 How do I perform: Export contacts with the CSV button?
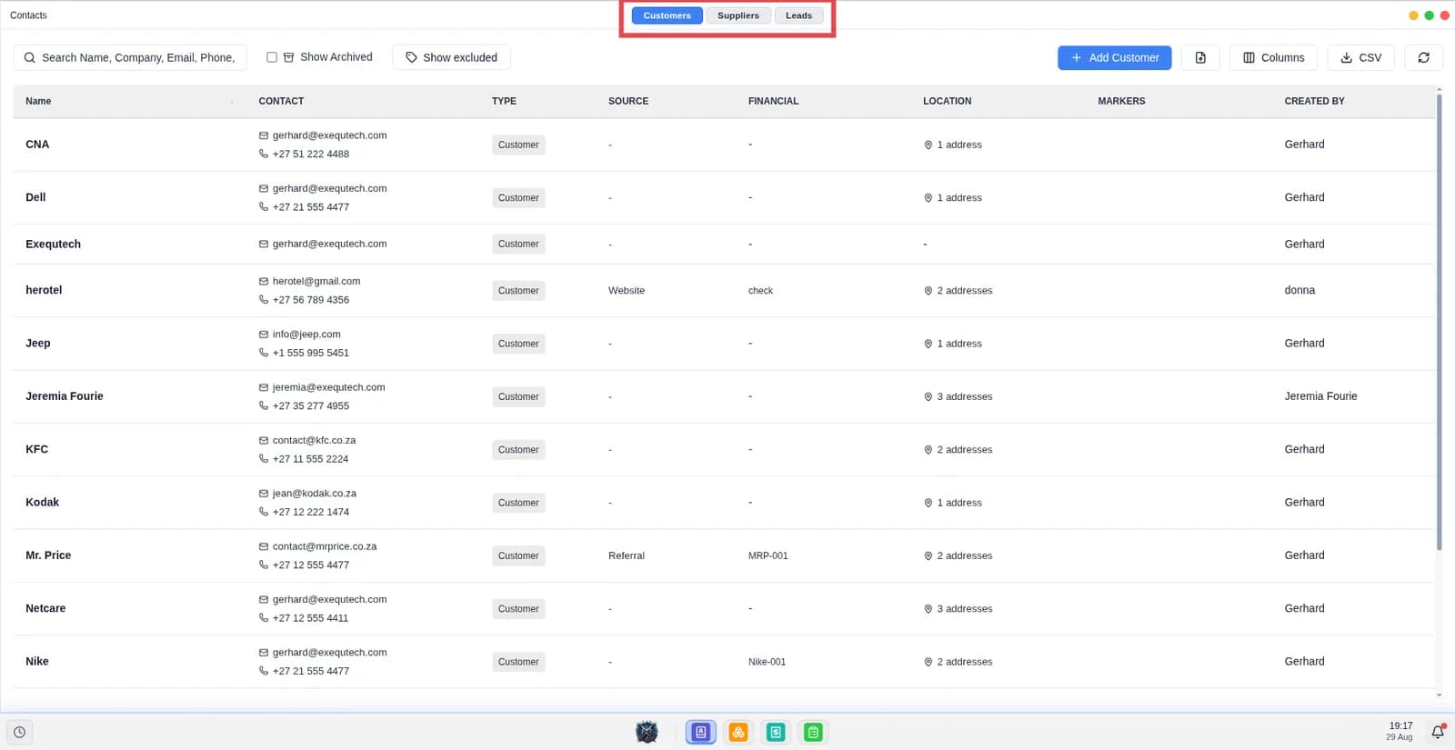(x=1360, y=57)
